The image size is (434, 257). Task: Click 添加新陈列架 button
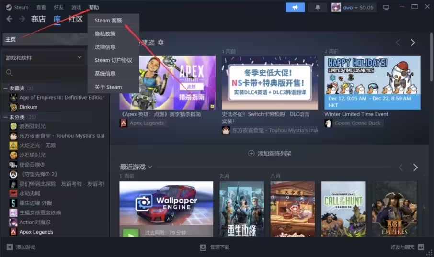270,154
